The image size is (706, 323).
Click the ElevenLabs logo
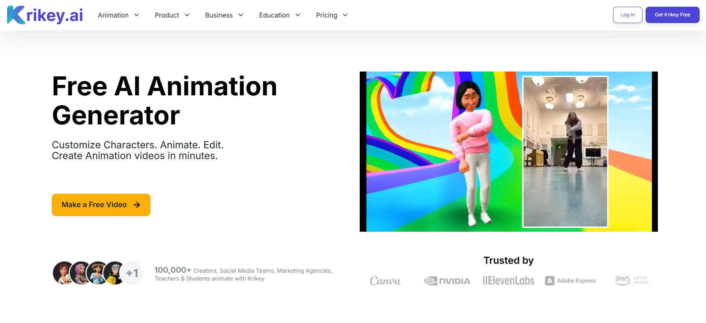[x=508, y=281]
